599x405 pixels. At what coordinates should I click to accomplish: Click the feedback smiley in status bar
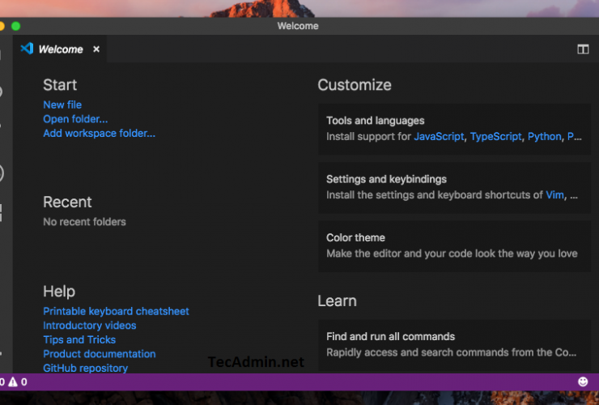(x=583, y=382)
